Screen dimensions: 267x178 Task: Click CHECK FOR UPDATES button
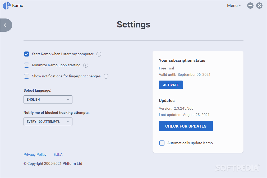coord(186,126)
